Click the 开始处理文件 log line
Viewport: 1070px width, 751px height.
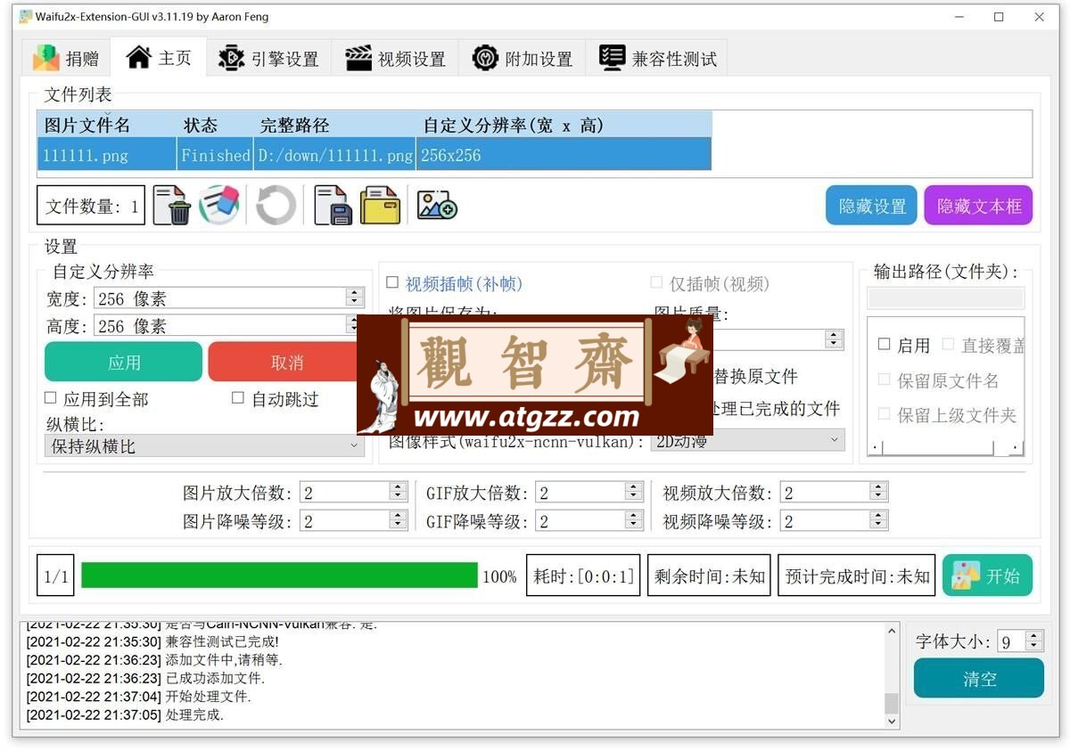pos(138,697)
